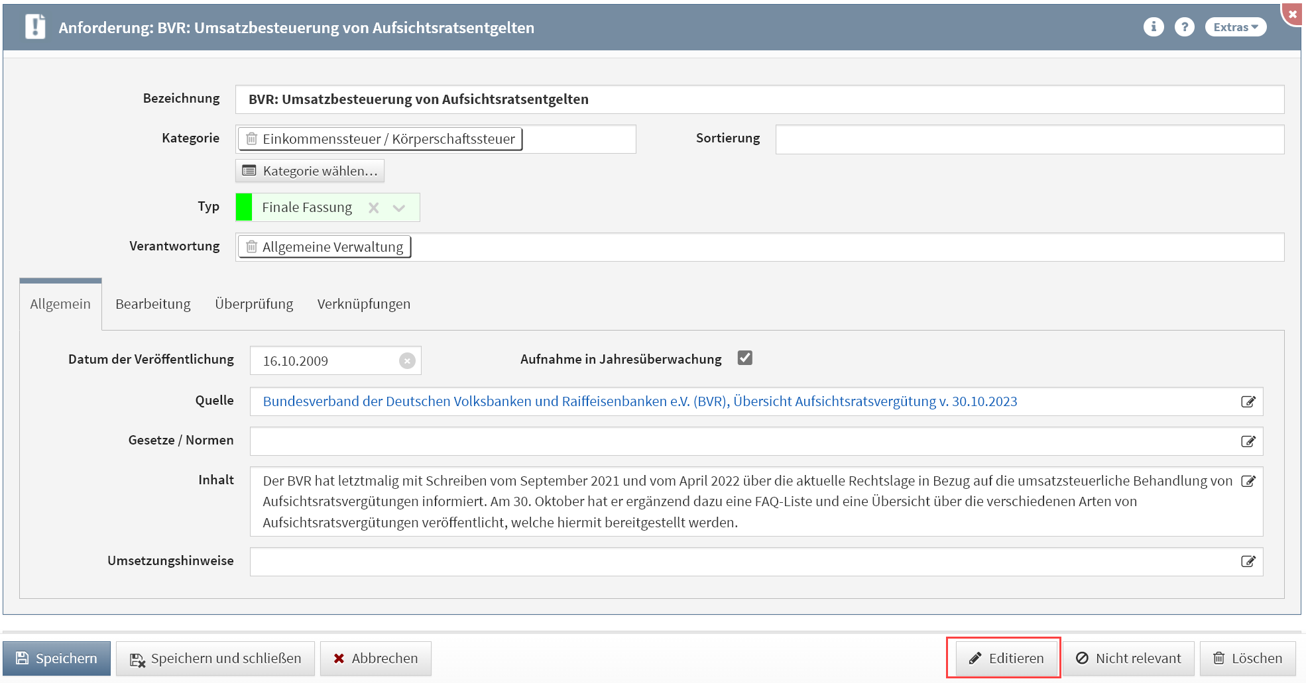Open help via question mark icon

[1184, 27]
